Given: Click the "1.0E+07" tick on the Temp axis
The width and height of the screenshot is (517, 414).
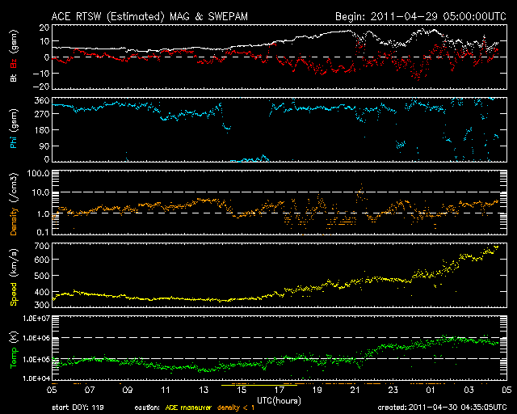Looking at the screenshot, I should pos(36,319).
